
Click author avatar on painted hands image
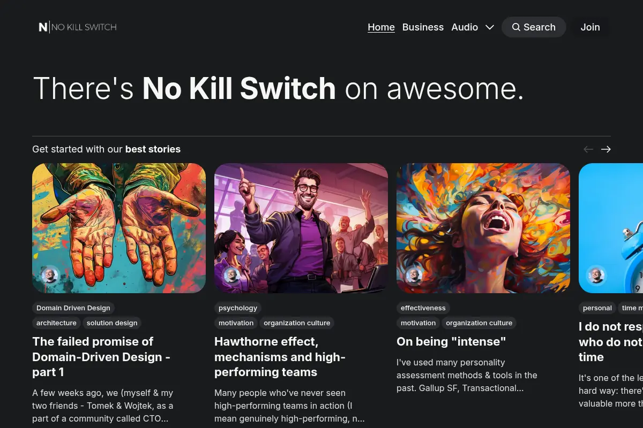50,276
